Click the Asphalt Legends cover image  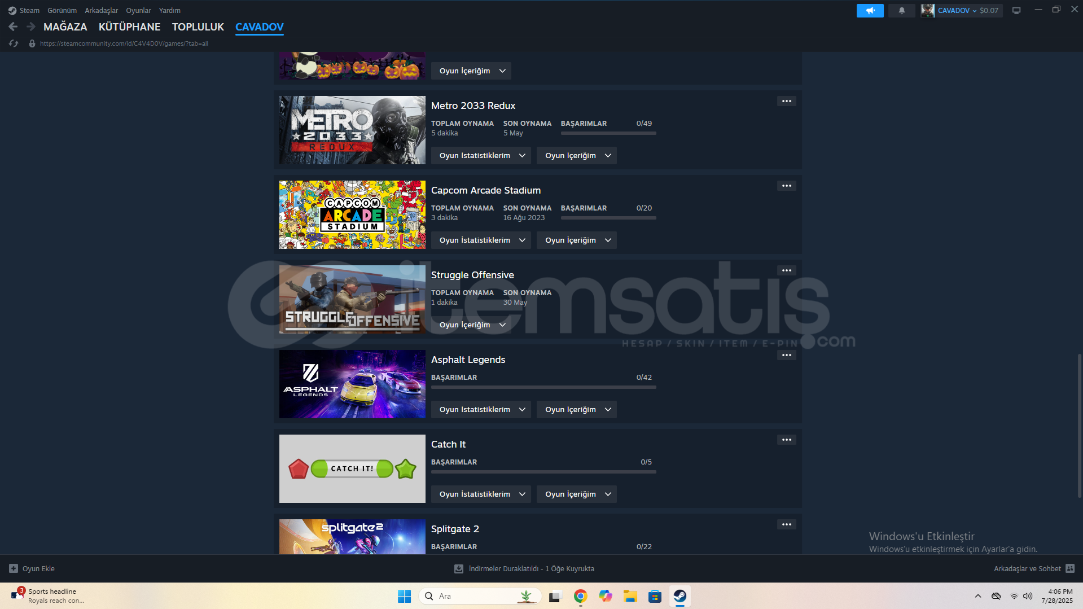352,384
